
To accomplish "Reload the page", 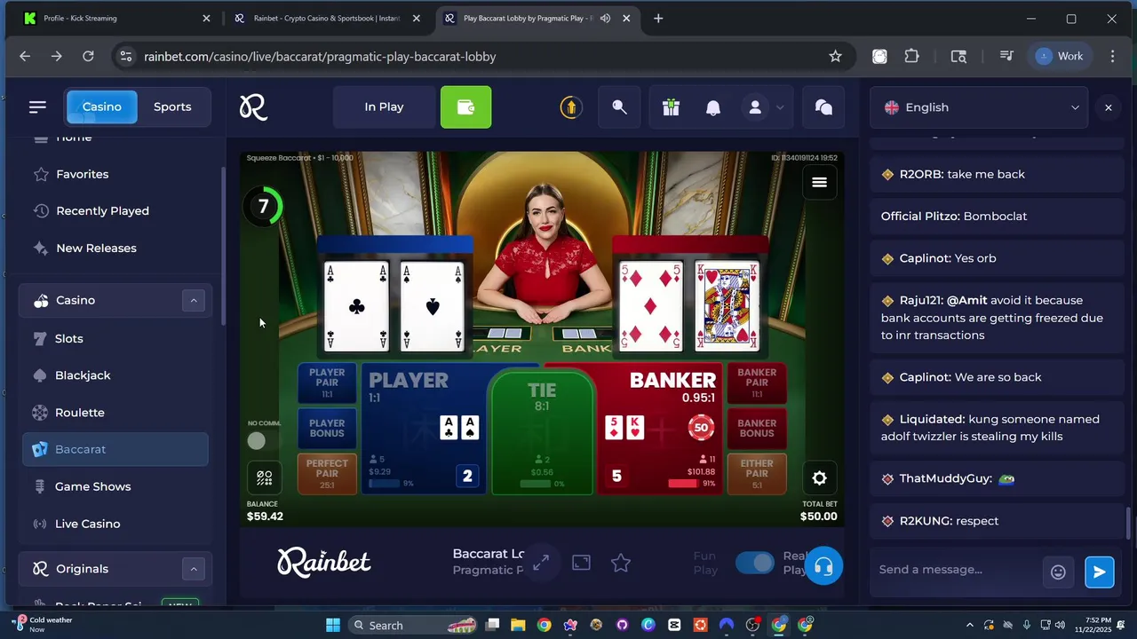I will 88,56.
